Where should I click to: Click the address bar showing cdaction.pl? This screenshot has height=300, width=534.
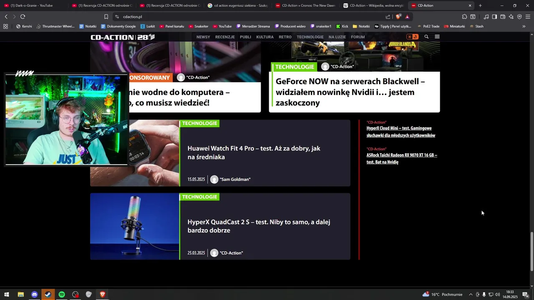click(250, 17)
